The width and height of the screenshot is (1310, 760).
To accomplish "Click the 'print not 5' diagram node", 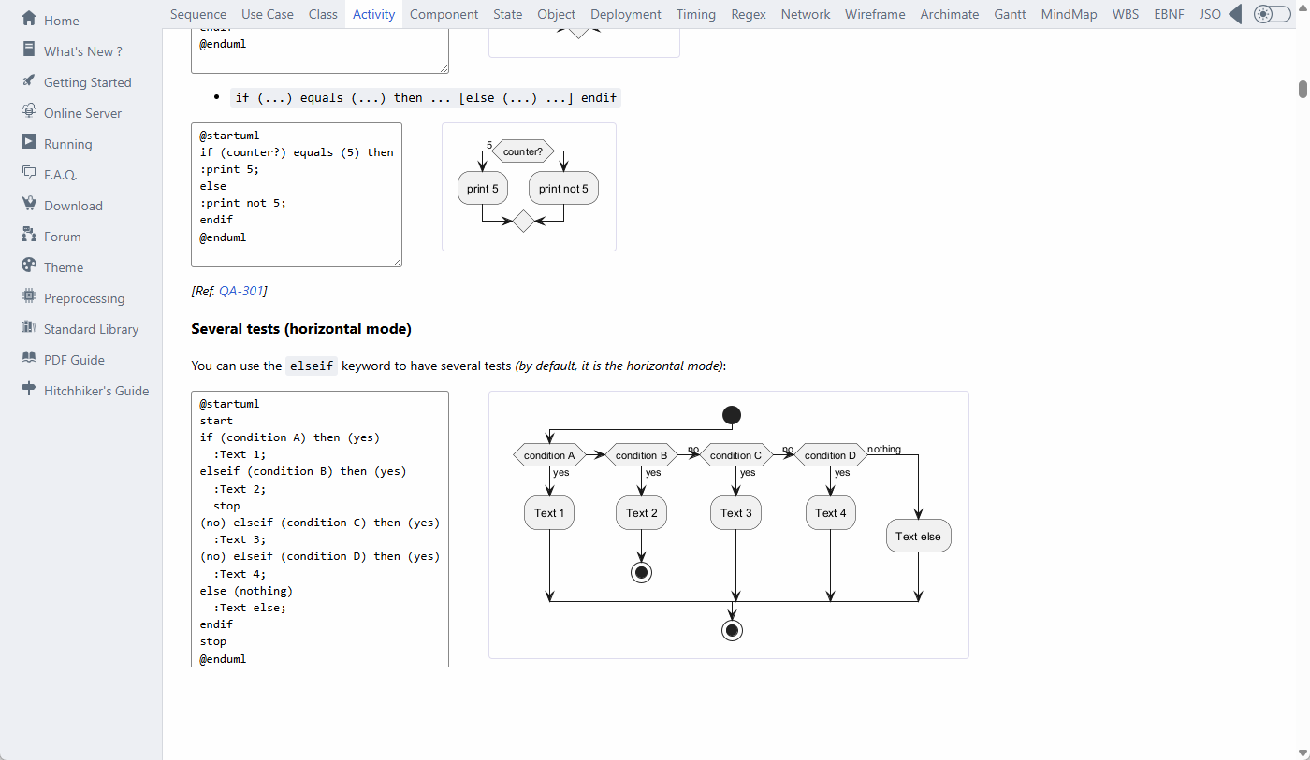I will [563, 188].
